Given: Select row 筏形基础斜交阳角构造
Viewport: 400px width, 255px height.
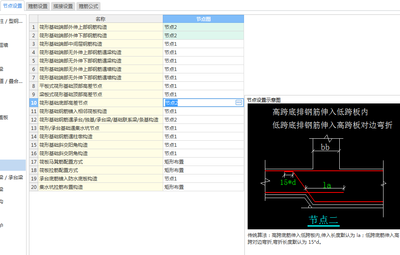Looking at the screenshot, I should pos(101,145).
